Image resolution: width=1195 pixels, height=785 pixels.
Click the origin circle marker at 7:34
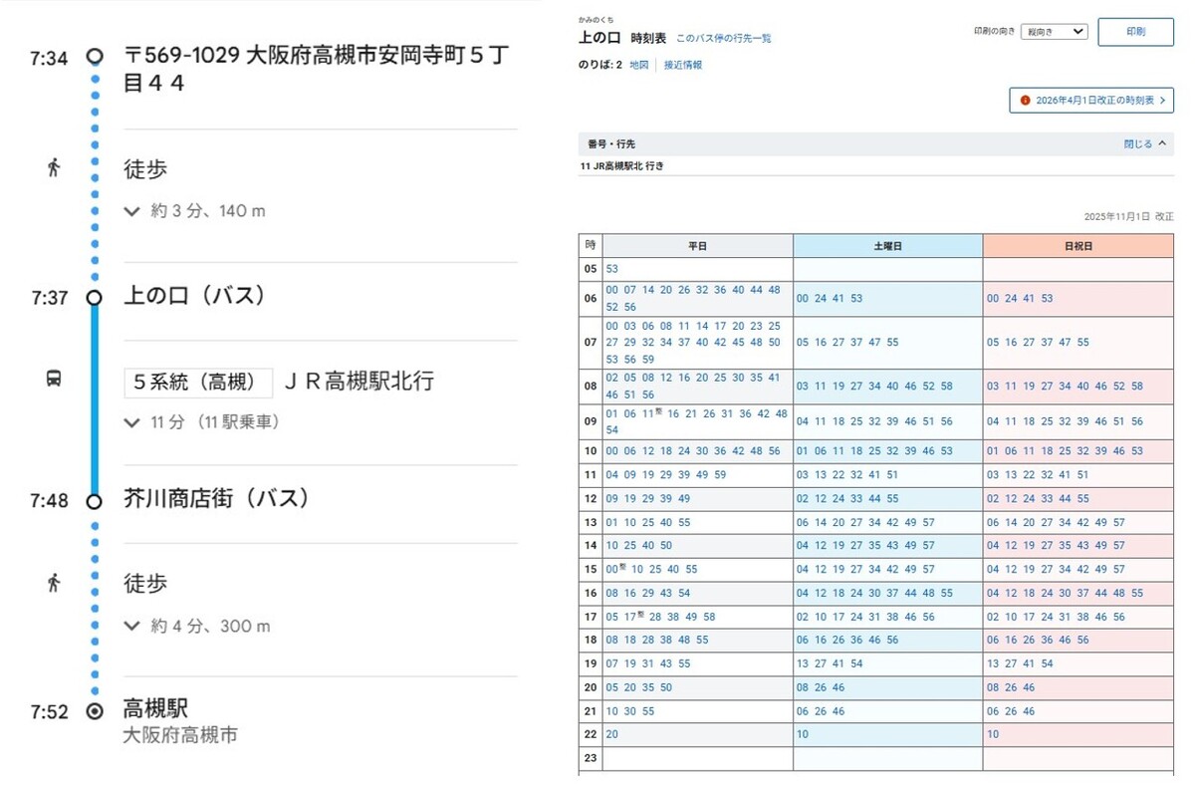click(95, 57)
